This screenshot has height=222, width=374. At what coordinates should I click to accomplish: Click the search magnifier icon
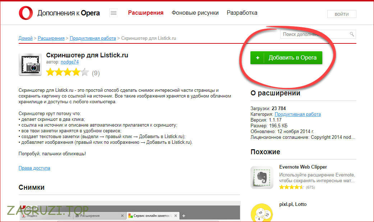352,34
